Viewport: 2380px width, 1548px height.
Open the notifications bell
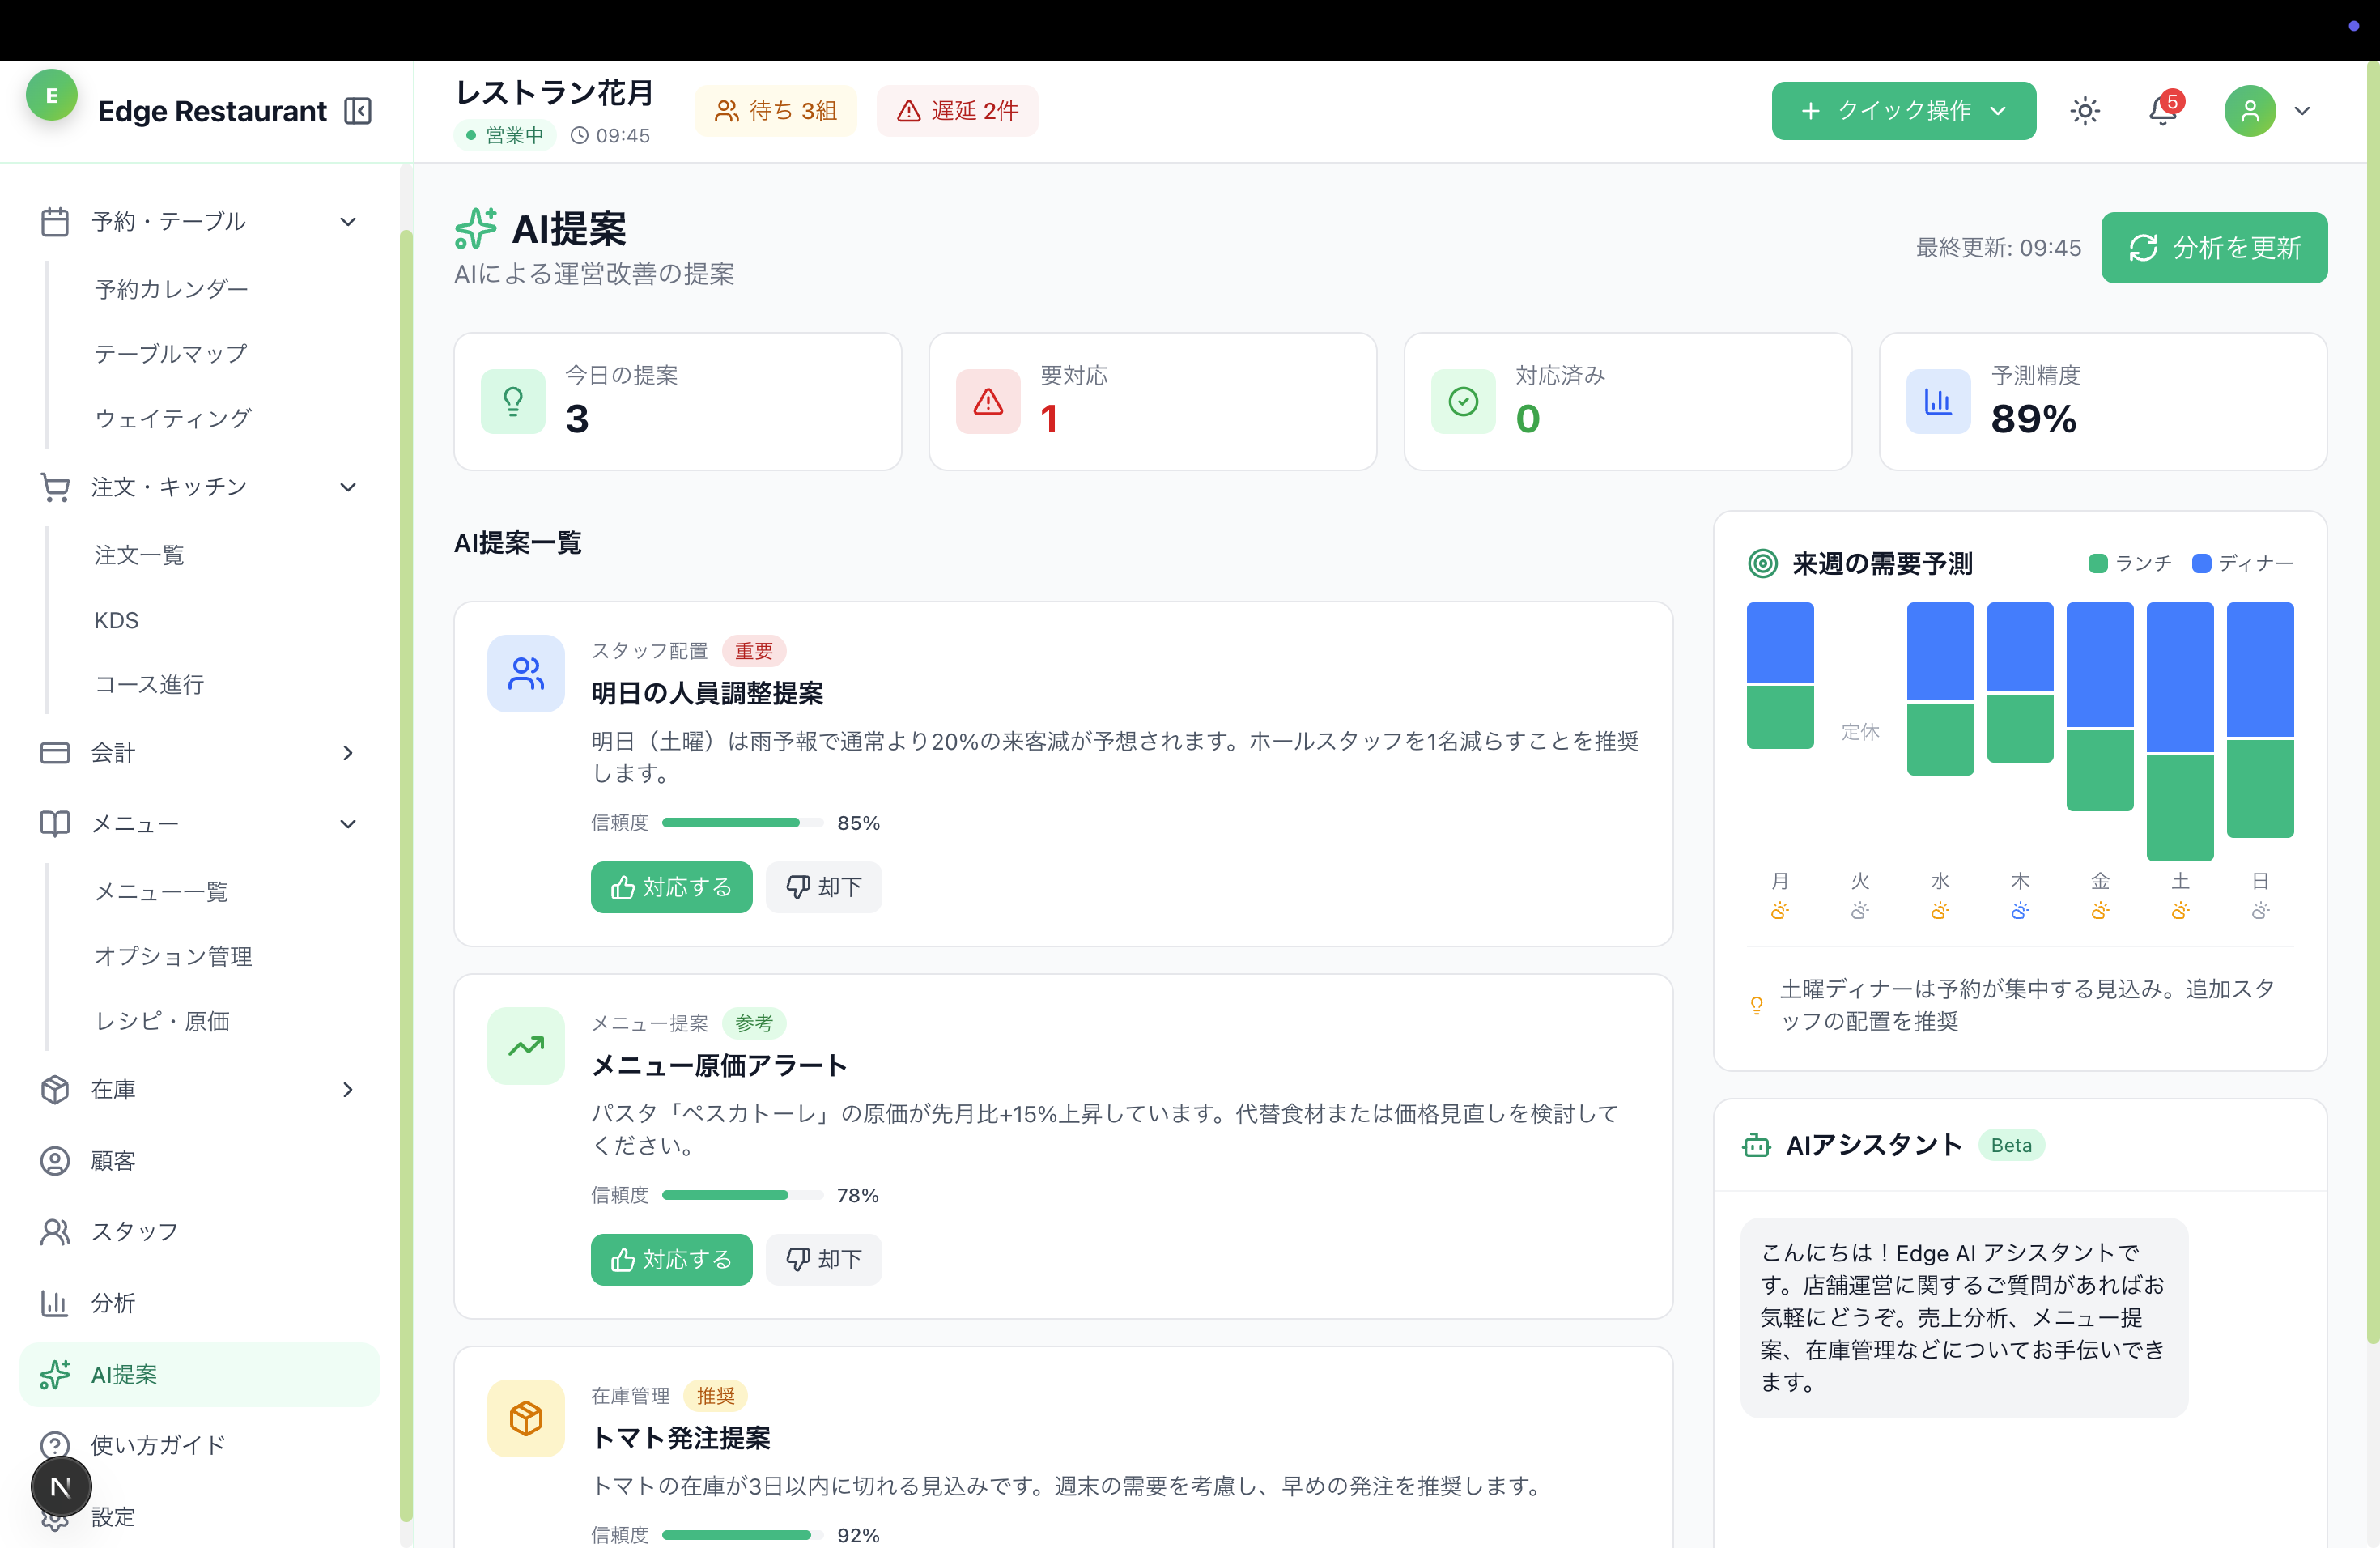point(2162,111)
